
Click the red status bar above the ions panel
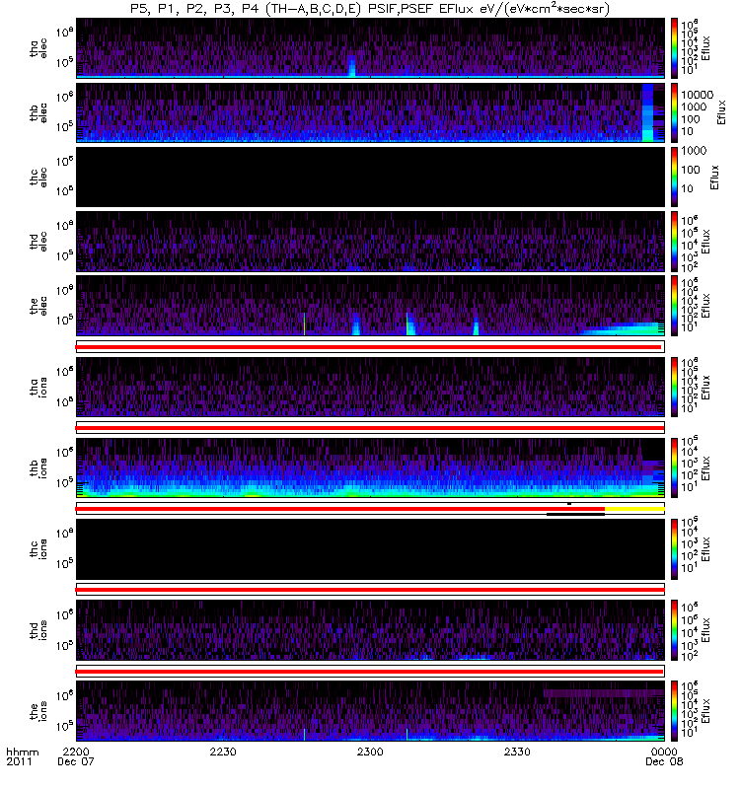(x=369, y=672)
